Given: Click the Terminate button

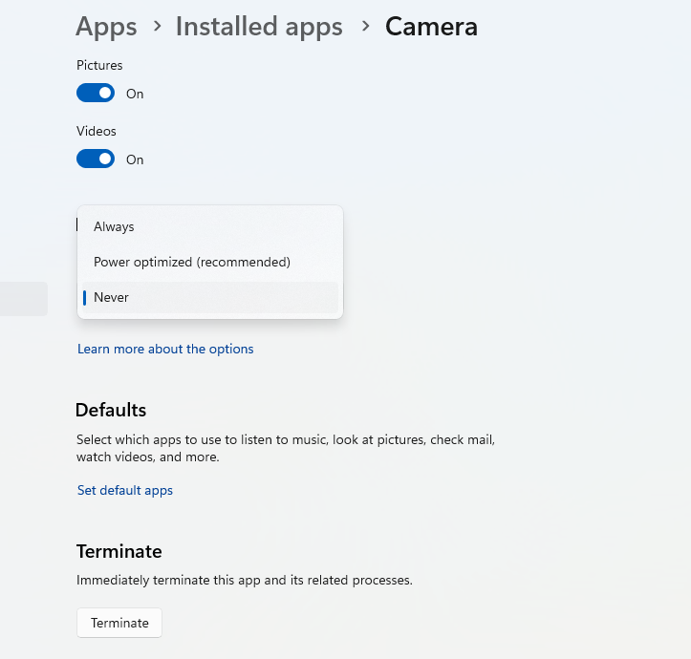Looking at the screenshot, I should 119,623.
